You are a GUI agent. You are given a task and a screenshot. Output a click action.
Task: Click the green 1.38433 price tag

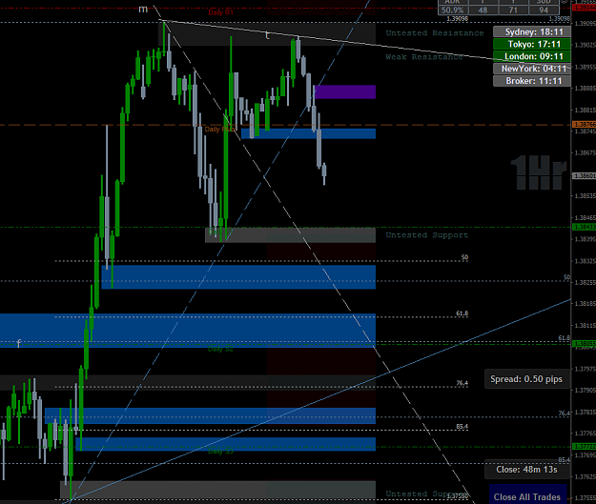pos(585,227)
